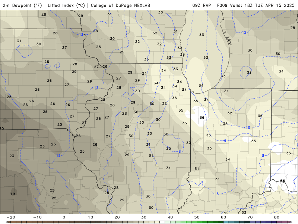Click the "80" color scale label
The image size is (298, 224).
point(277,217)
